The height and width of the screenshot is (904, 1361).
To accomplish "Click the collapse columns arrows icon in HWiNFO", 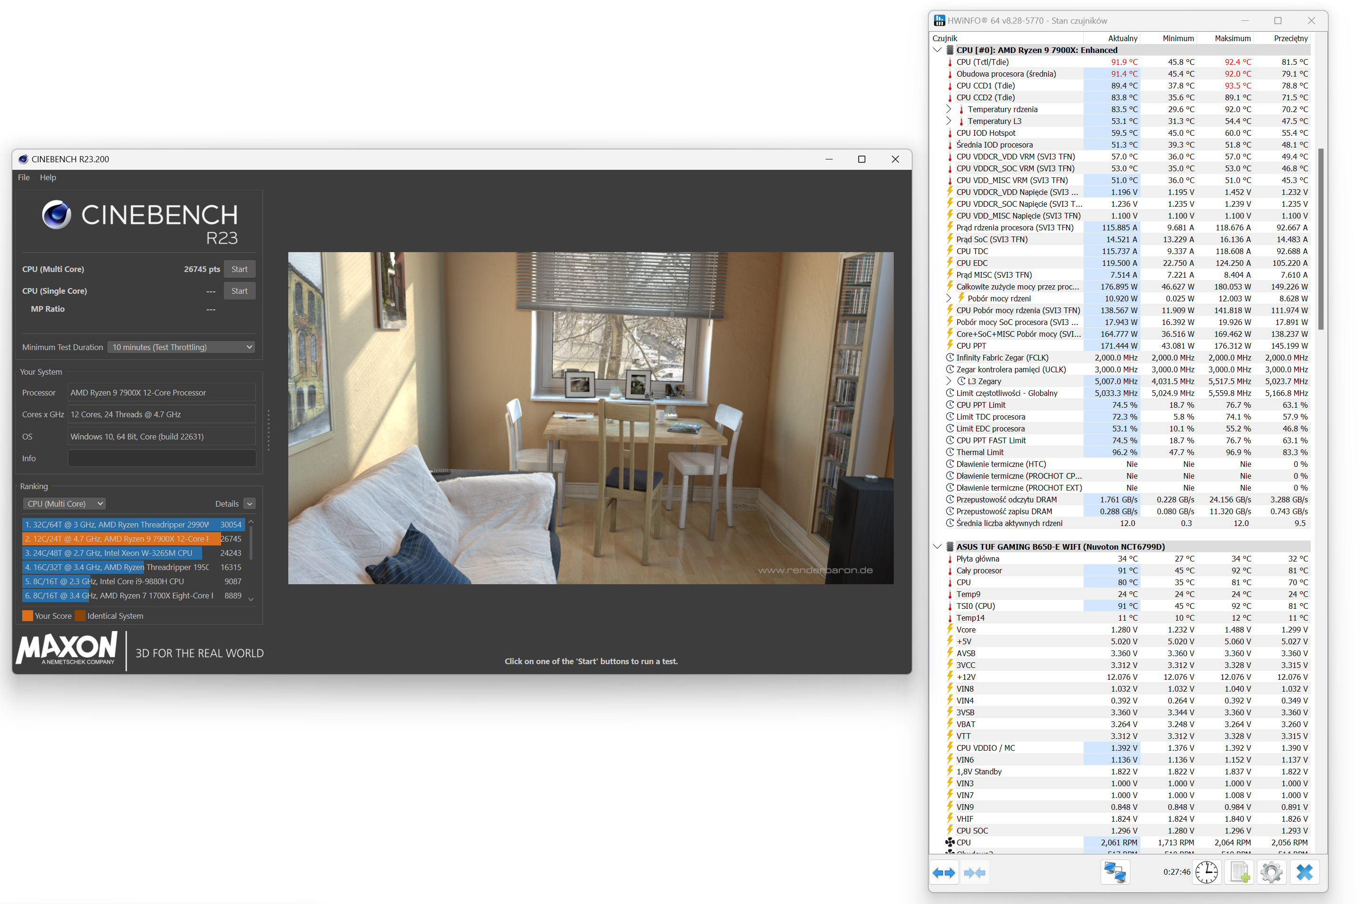I will 974,872.
